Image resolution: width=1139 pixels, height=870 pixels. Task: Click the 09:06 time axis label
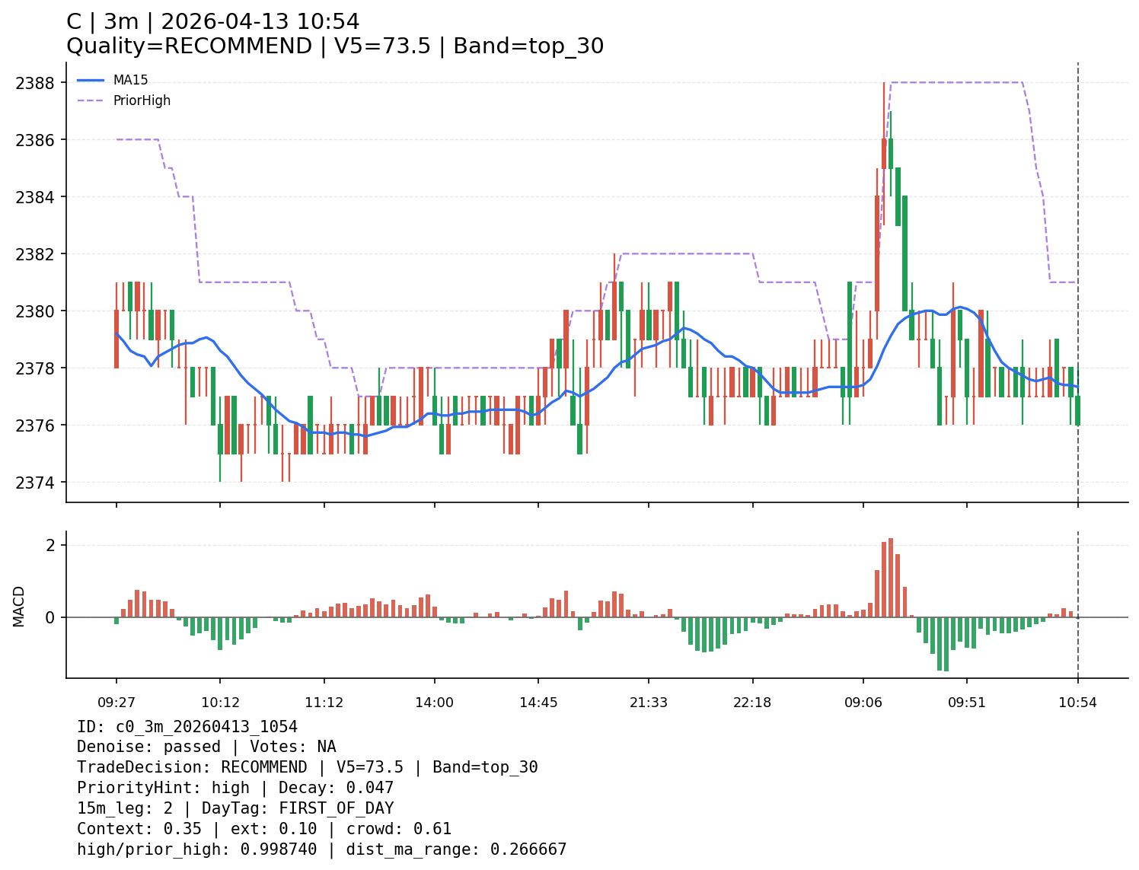pos(863,703)
